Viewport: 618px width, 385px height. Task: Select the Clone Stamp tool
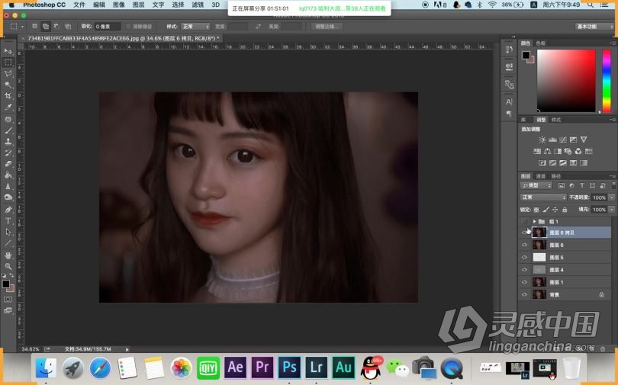click(8, 141)
